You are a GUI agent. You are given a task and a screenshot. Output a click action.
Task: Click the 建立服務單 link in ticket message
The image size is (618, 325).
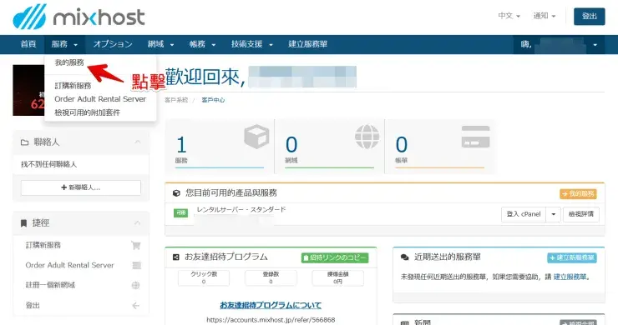pyautogui.click(x=570, y=277)
